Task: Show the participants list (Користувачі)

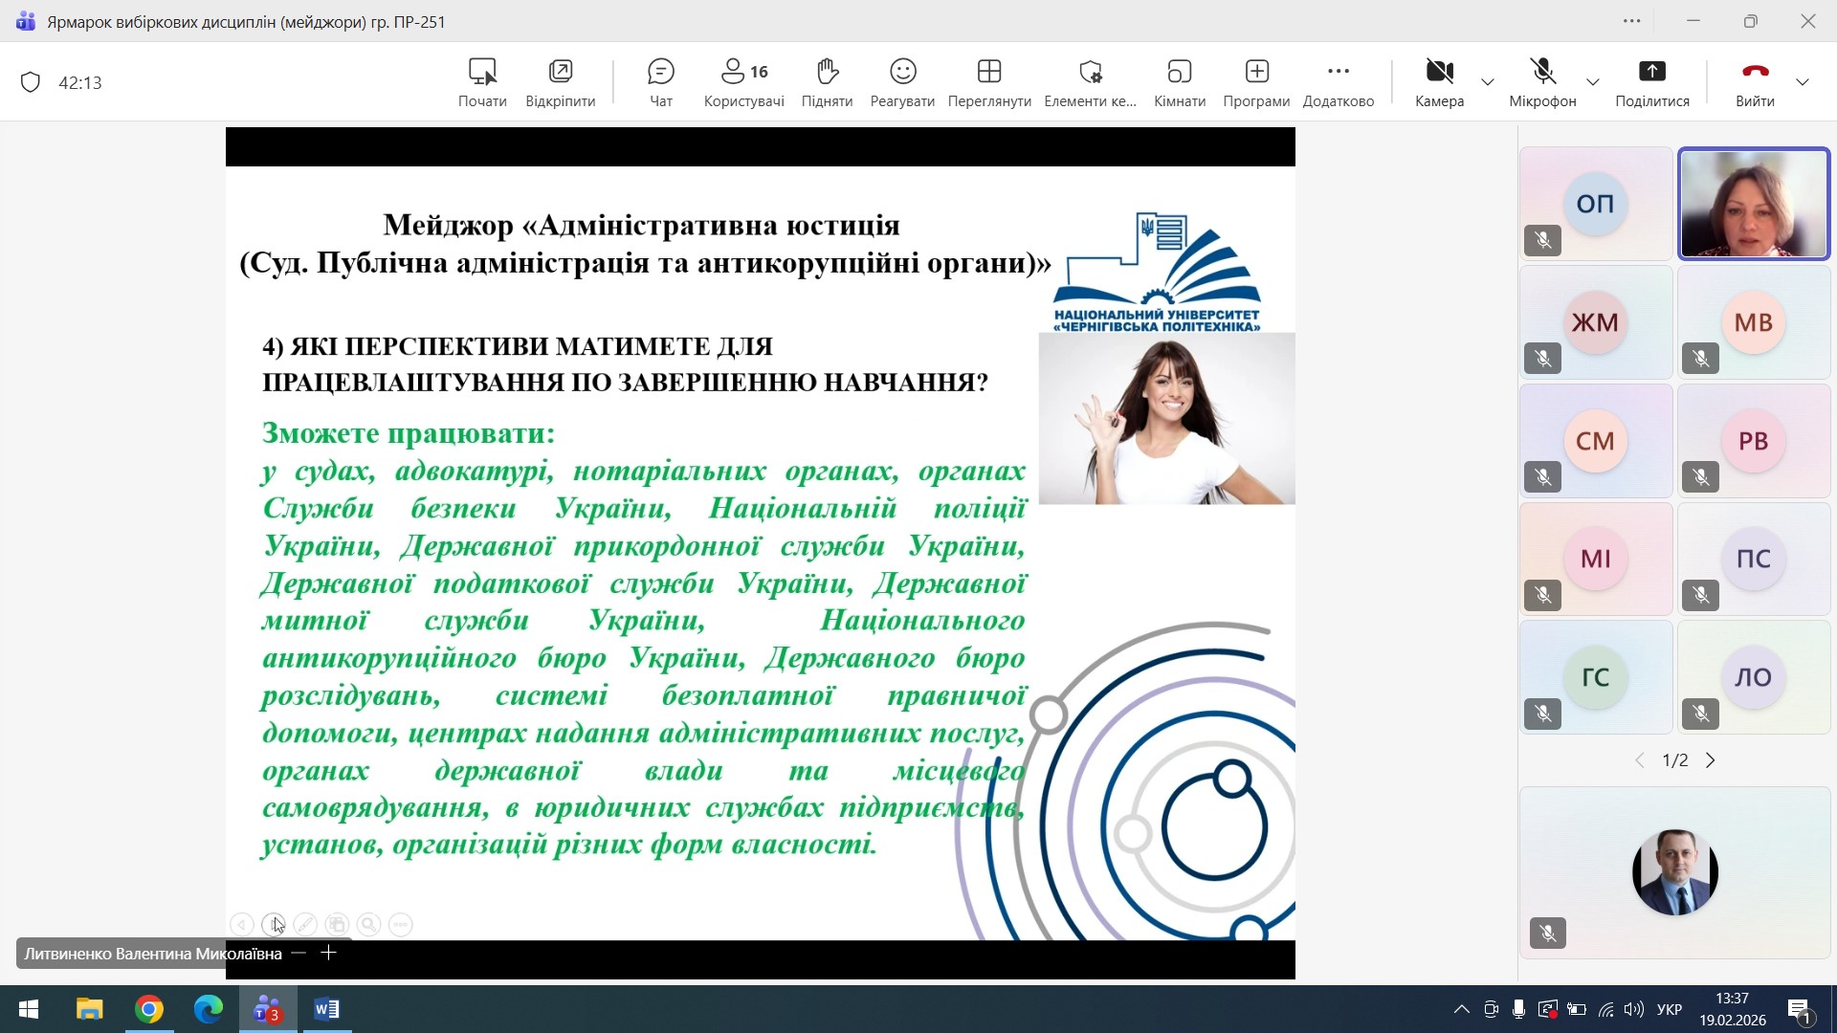Action: coord(743,81)
